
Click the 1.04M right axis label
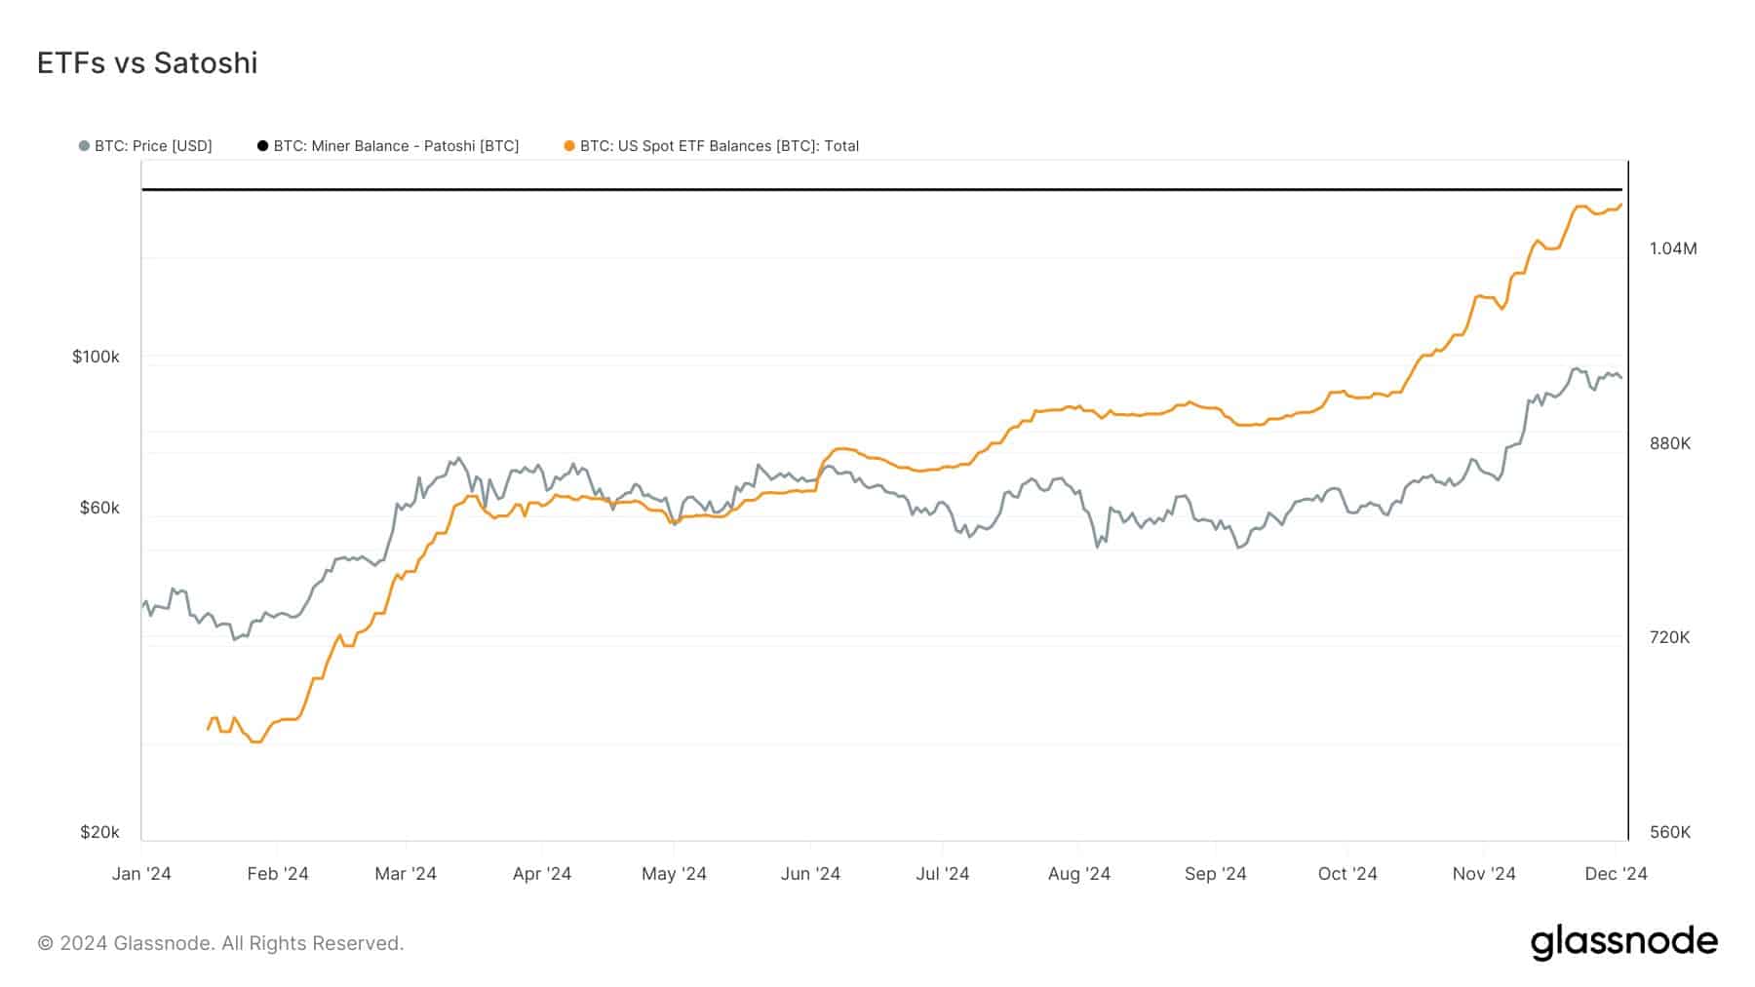click(x=1673, y=248)
